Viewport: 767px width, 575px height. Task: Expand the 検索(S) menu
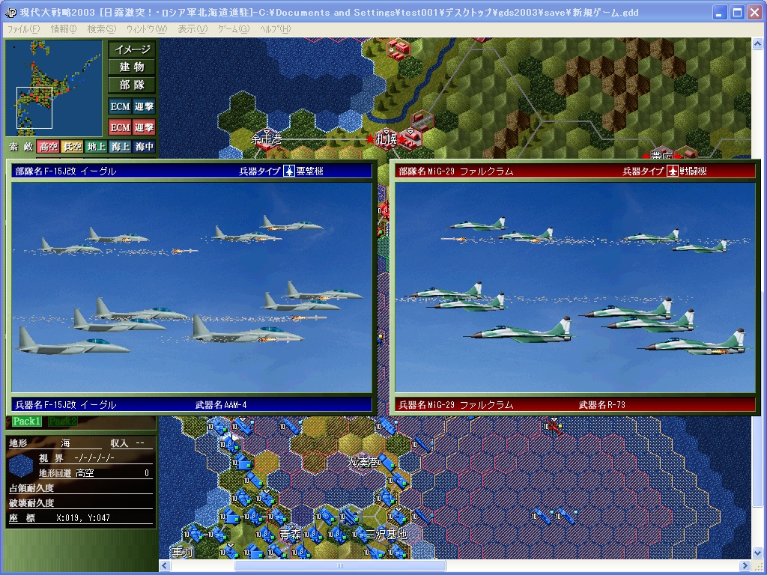click(101, 28)
